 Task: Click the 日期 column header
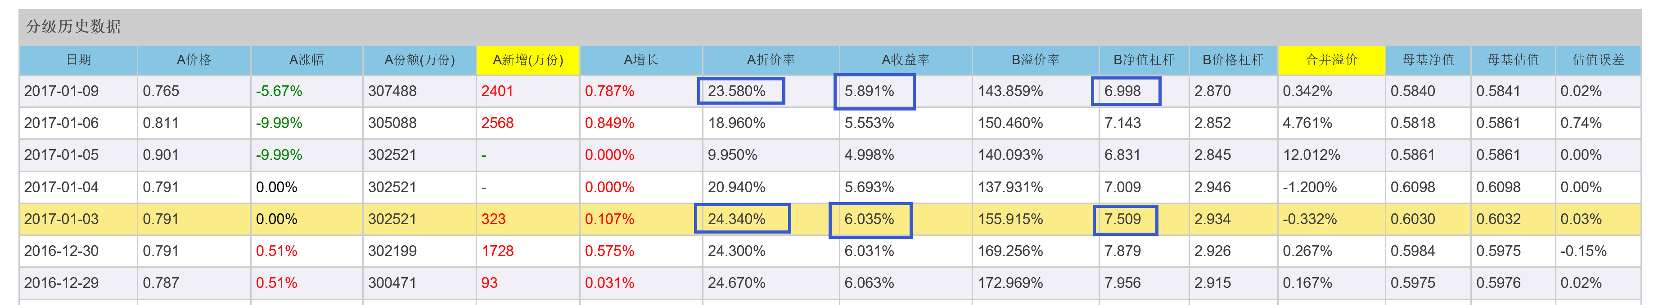(78, 60)
